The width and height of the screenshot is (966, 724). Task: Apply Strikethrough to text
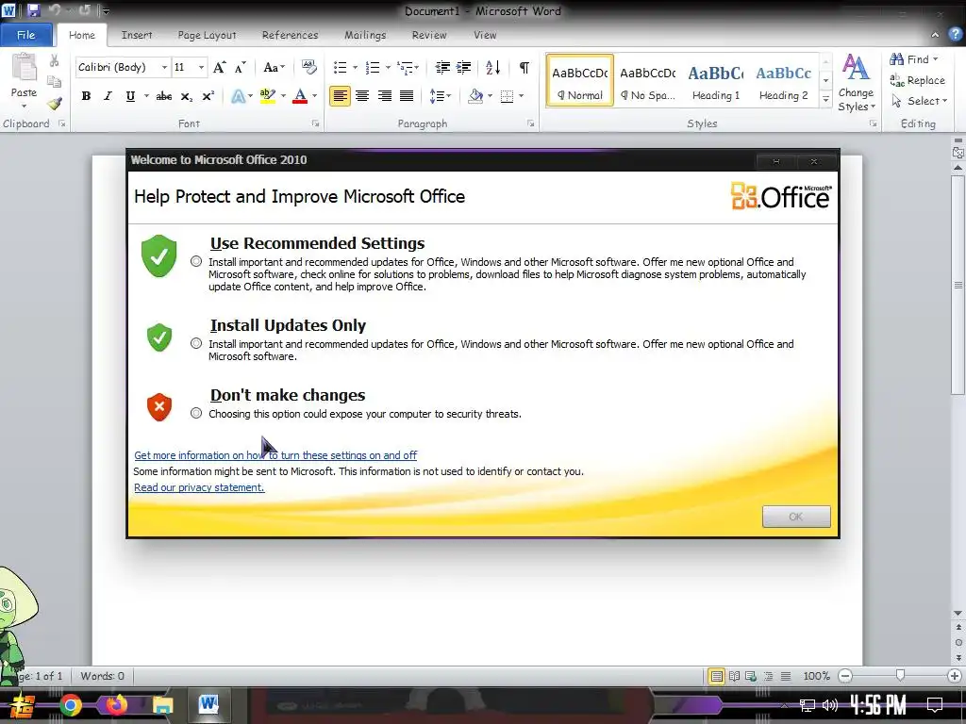coord(164,96)
